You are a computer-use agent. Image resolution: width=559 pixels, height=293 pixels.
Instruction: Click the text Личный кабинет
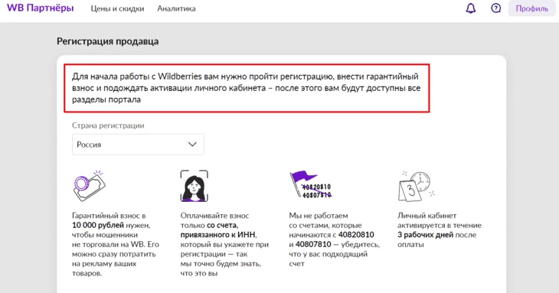[427, 216]
